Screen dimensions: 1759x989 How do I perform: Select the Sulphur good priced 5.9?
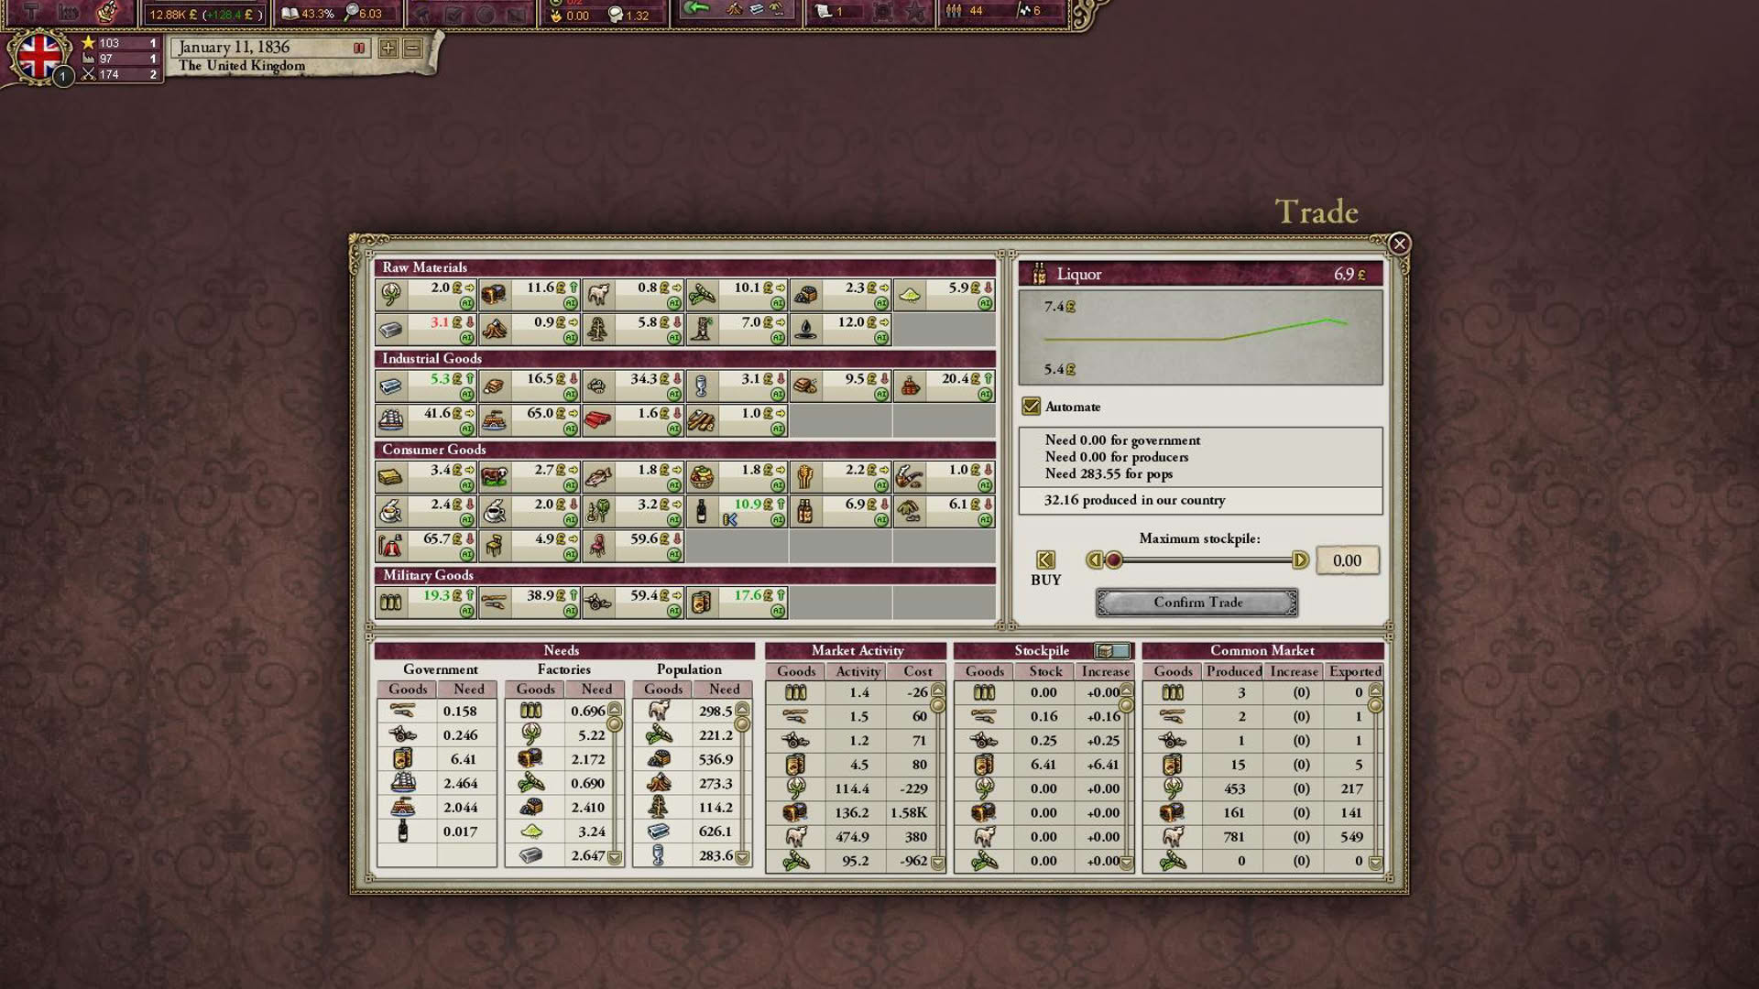point(944,294)
